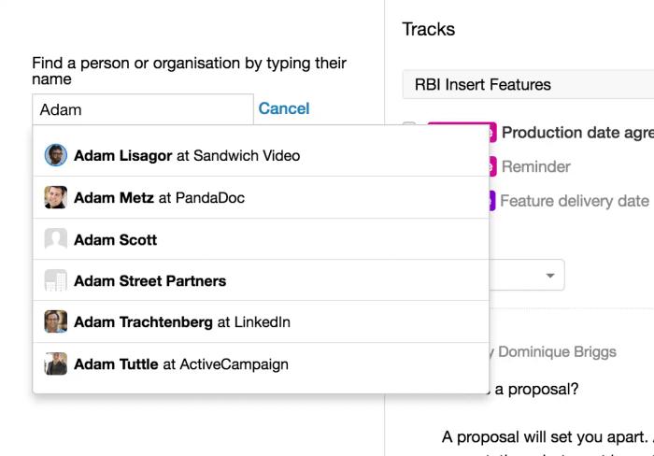Image resolution: width=654 pixels, height=456 pixels.
Task: Tick the checkbox before Production date agreed
Action: coord(409,129)
